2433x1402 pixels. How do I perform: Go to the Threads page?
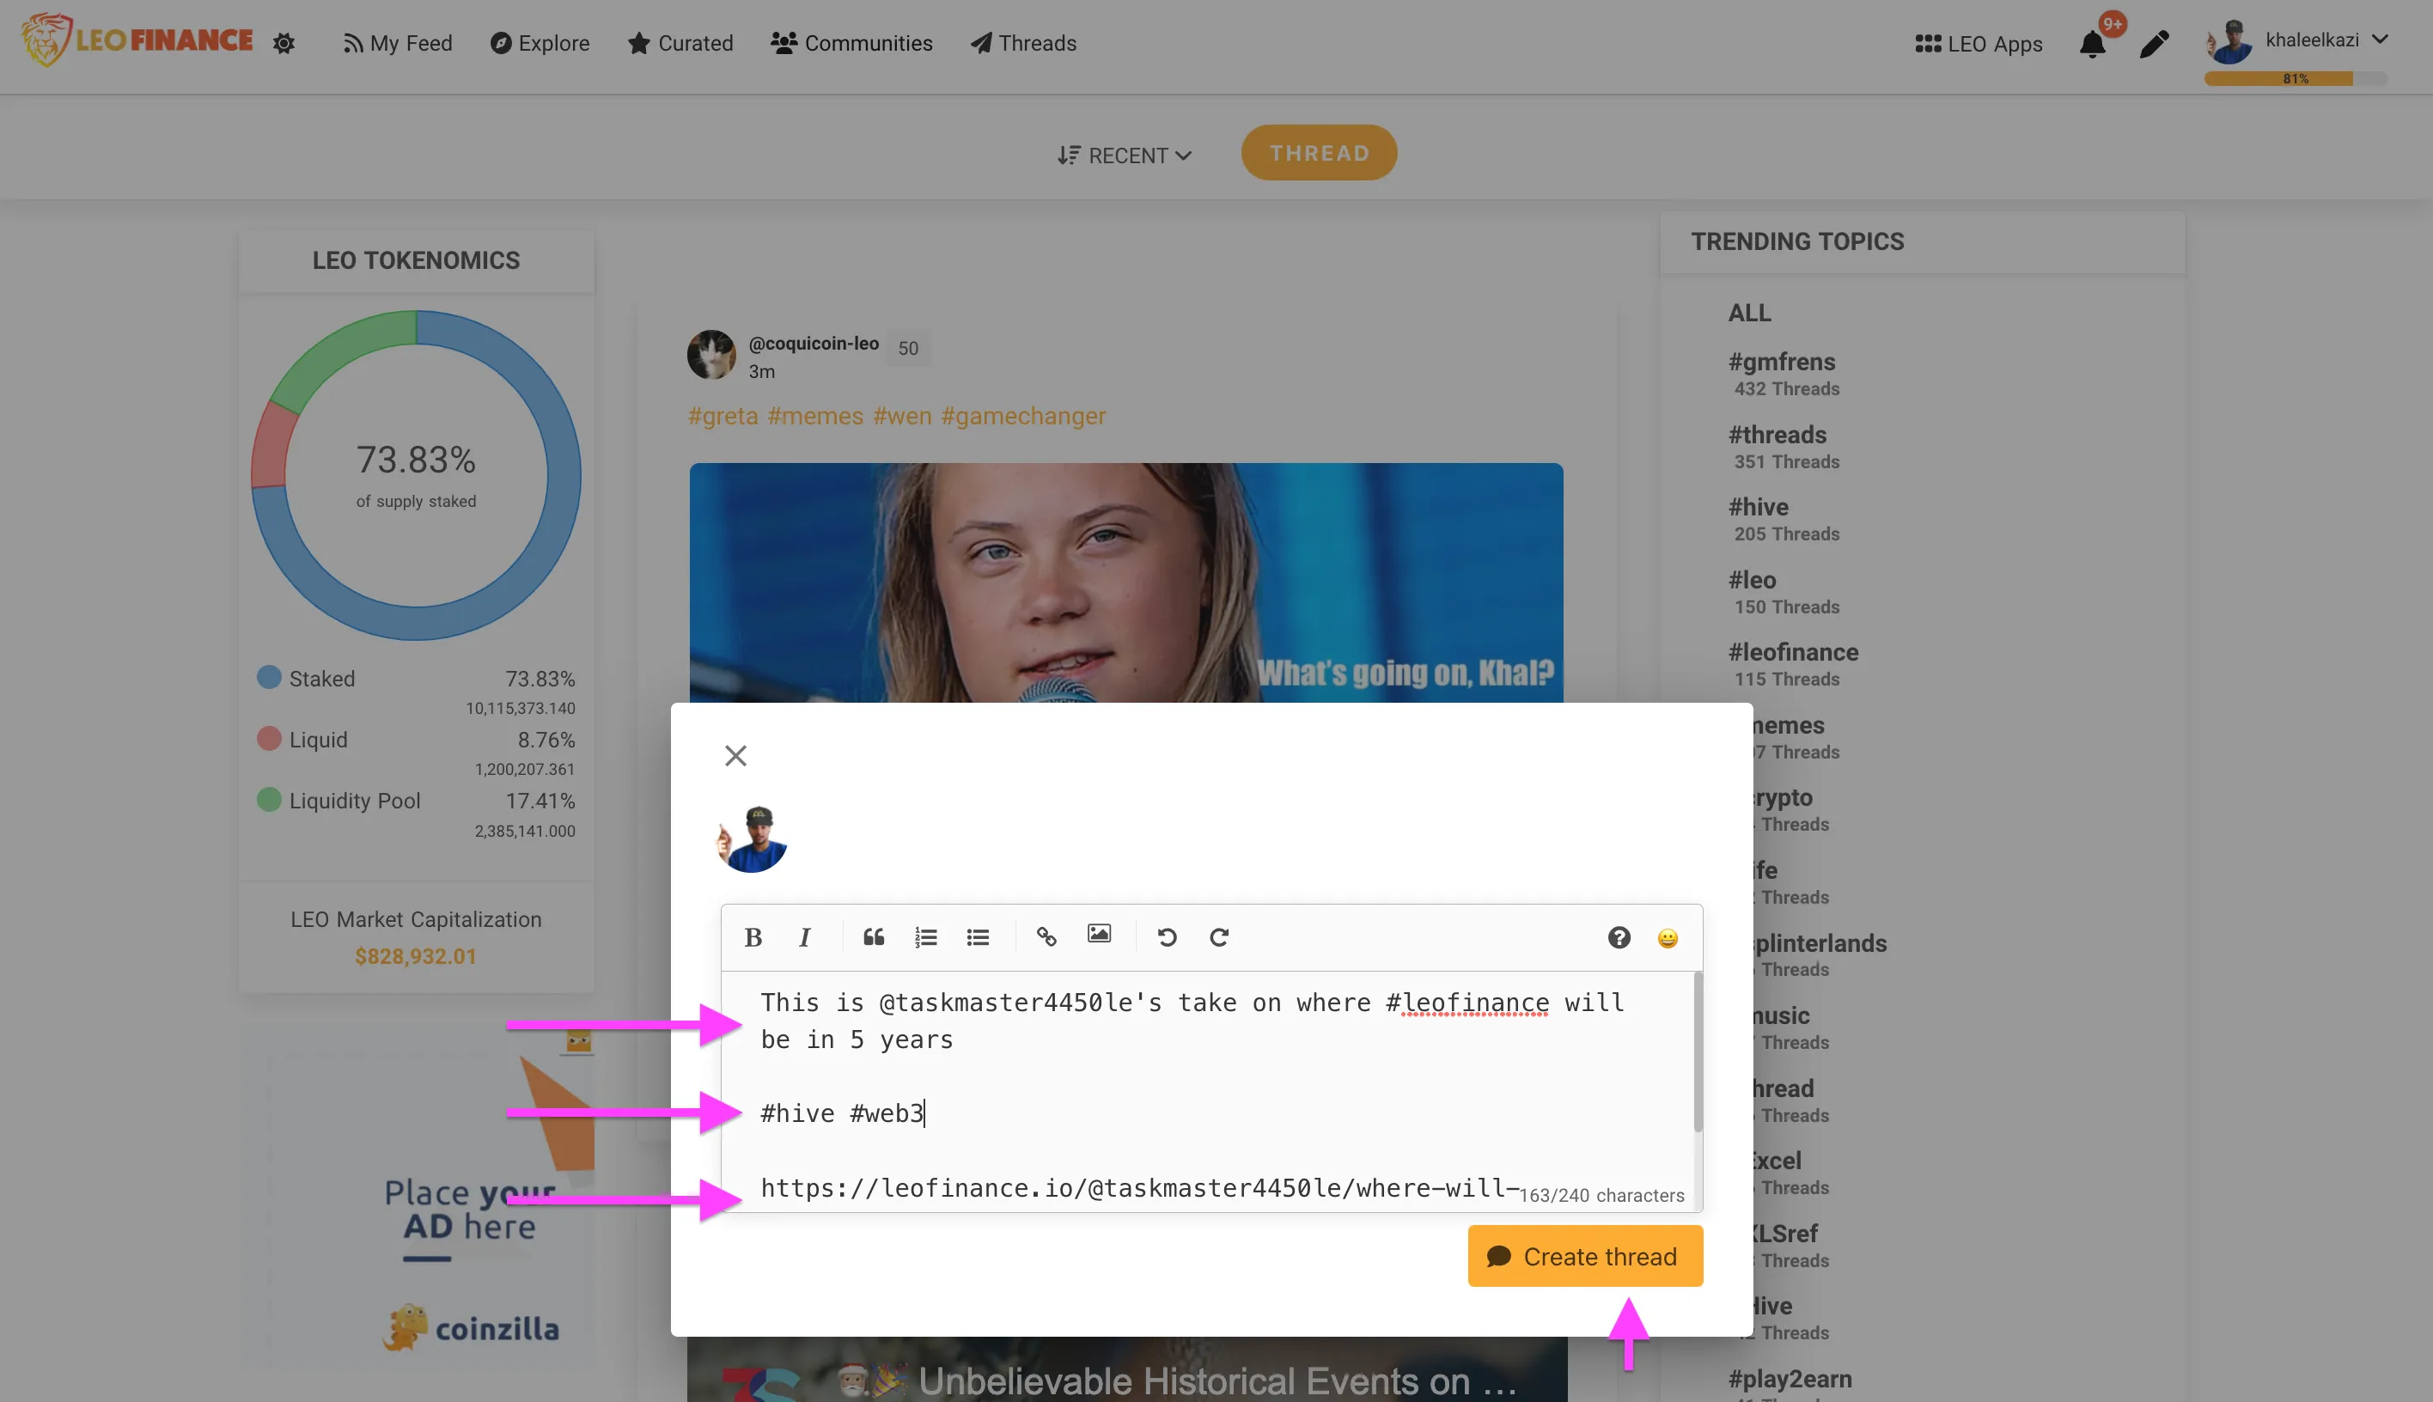click(1023, 43)
